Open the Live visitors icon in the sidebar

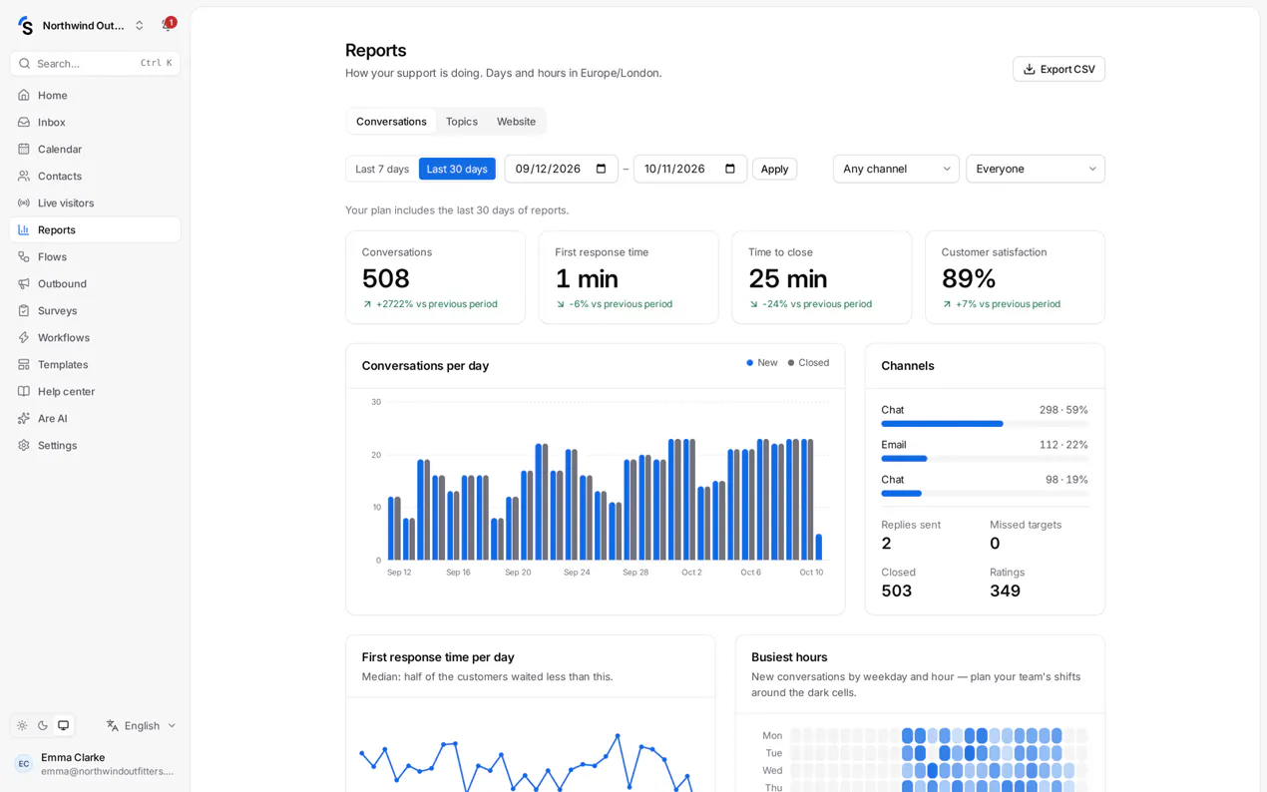[x=24, y=202]
